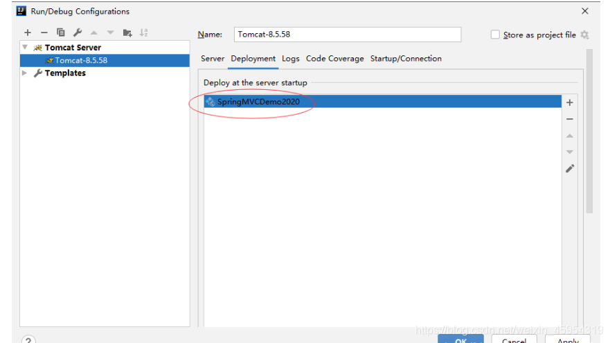610x343 pixels.
Task: Edit the selected artifact with pencil
Action: [570, 169]
